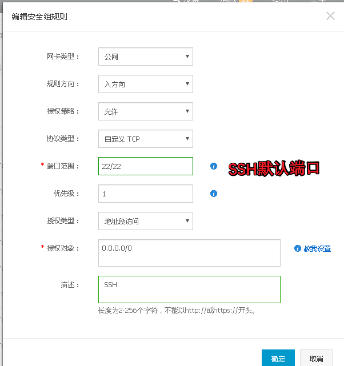The width and height of the screenshot is (344, 366).
Task: Open the 教我设置 help link
Action: point(317,249)
